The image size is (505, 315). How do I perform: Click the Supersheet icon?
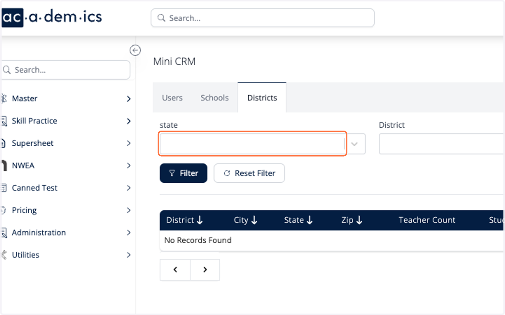(3, 144)
